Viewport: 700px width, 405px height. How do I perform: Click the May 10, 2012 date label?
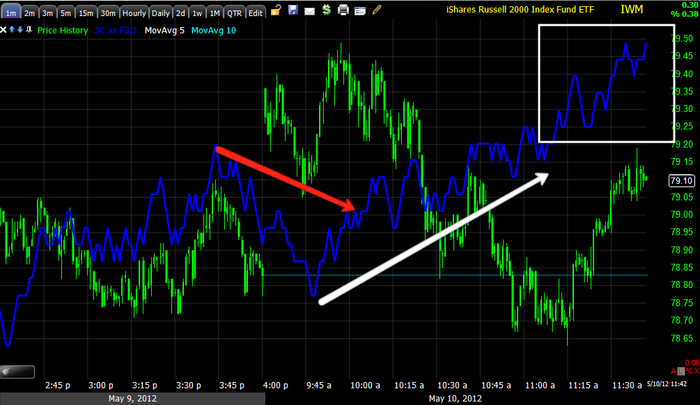[456, 398]
